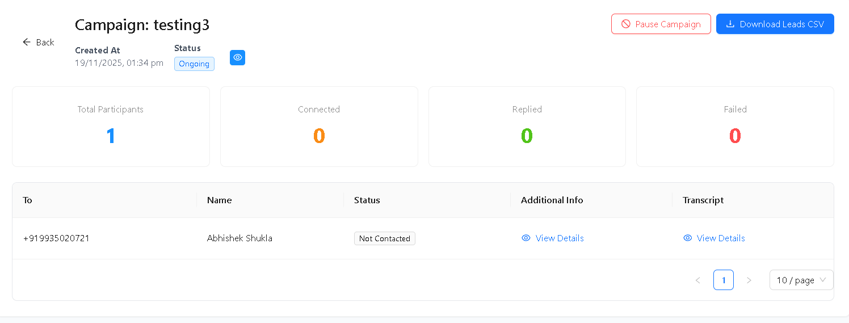
Task: Select the name Abhishek Shukla
Action: click(x=239, y=238)
